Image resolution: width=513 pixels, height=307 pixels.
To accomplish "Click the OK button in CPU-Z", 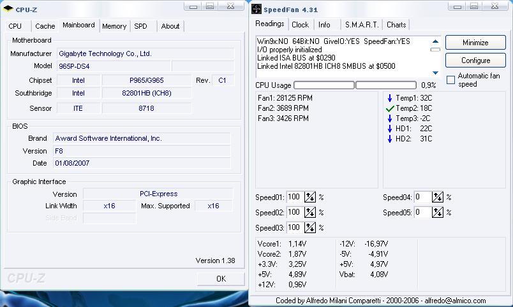I will click(x=221, y=278).
